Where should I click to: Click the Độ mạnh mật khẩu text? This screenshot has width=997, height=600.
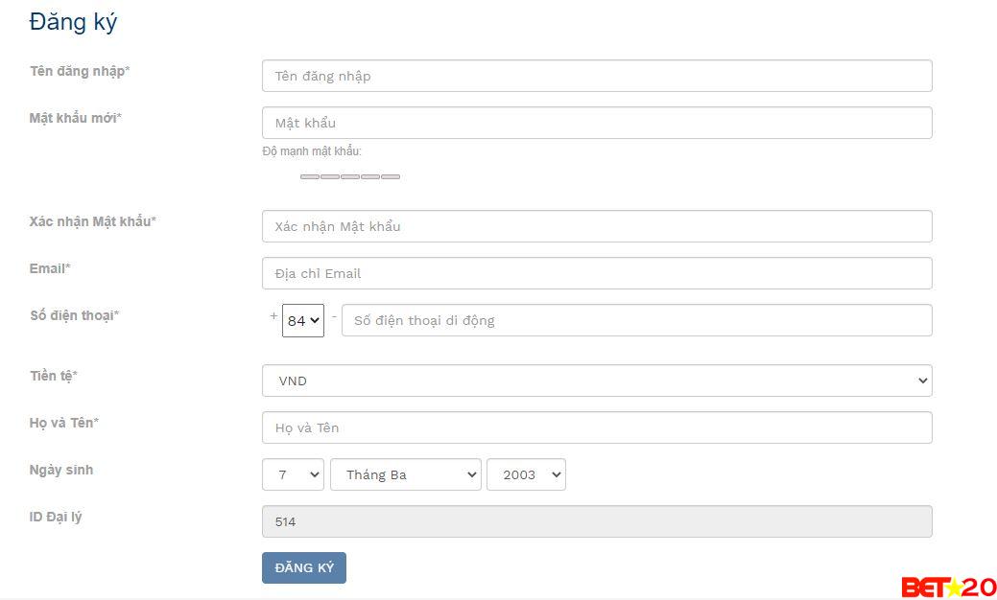point(311,151)
